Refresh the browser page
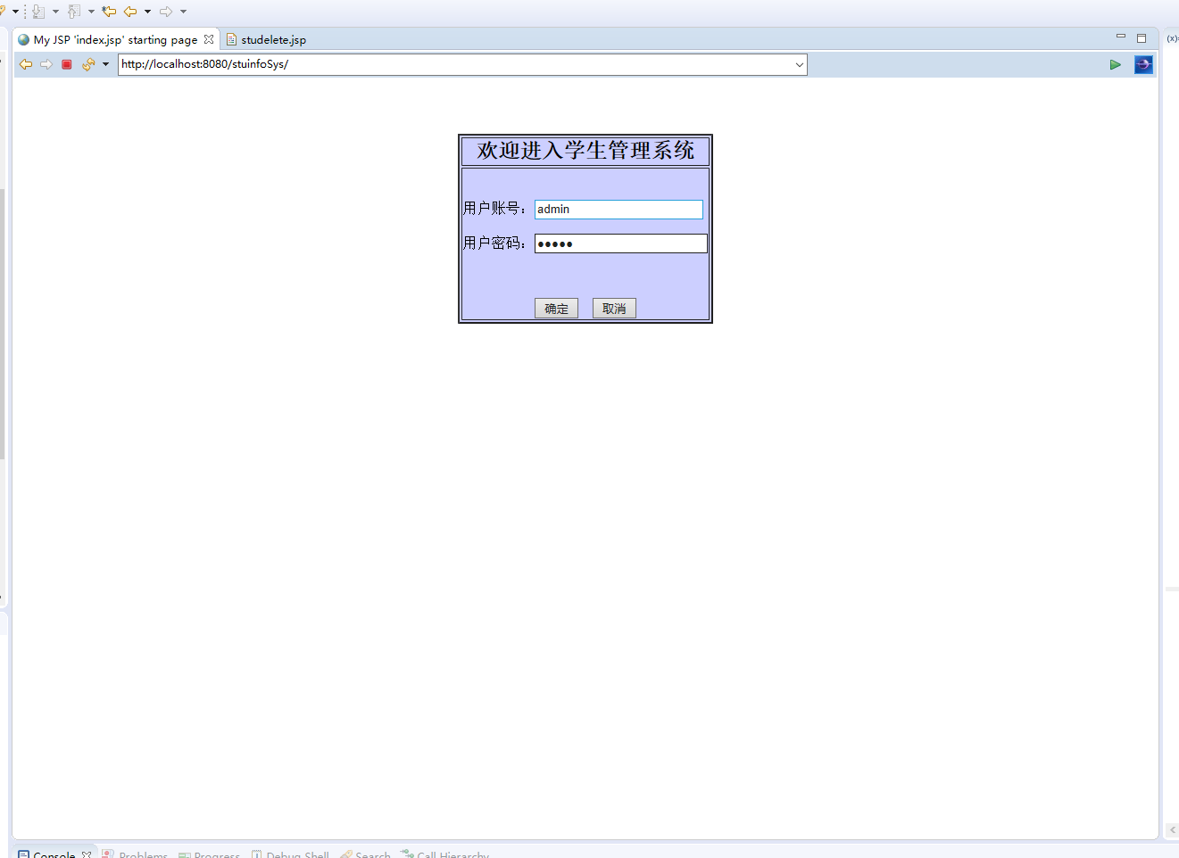This screenshot has height=858, width=1179. click(88, 64)
